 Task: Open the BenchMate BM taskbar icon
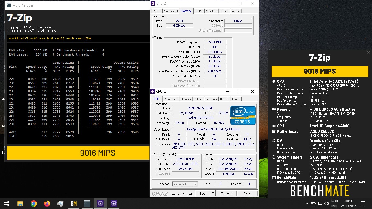click(74, 204)
